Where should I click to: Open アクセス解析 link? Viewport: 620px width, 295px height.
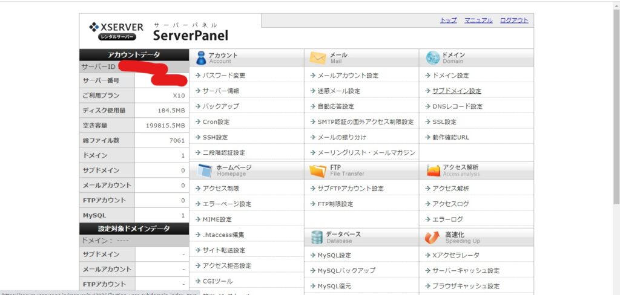tap(450, 189)
